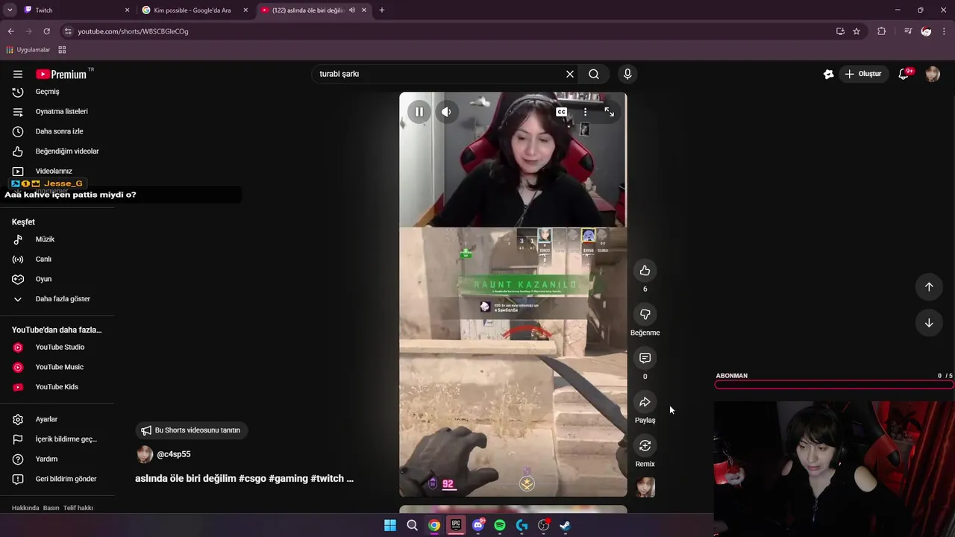
Task: Start voice search with microphone
Action: point(627,74)
